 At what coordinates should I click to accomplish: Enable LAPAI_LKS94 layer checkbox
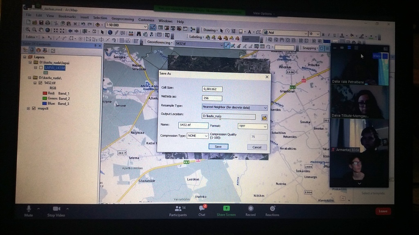[41, 68]
